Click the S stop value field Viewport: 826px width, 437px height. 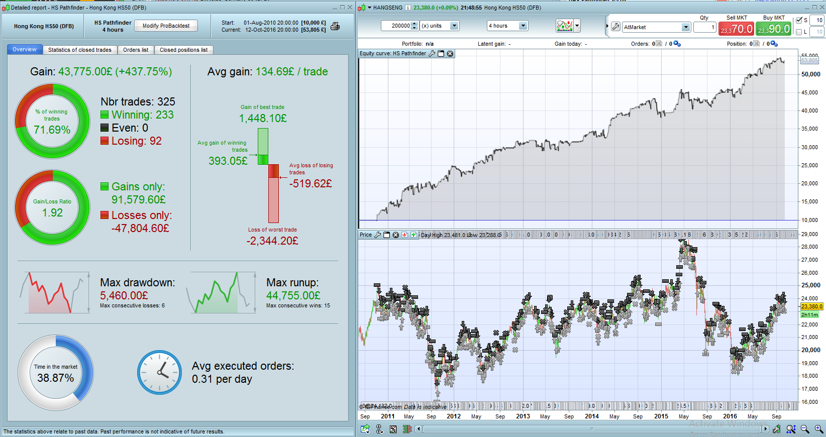pyautogui.click(x=817, y=20)
